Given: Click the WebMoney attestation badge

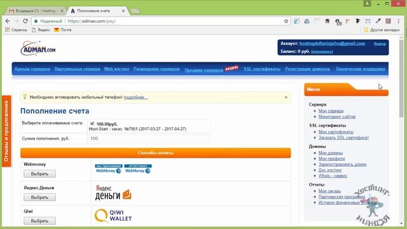Looking at the screenshot, I should [x=138, y=169].
